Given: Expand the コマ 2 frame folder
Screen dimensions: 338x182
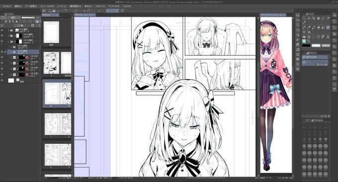Looking at the screenshot, I should pos(11,75).
